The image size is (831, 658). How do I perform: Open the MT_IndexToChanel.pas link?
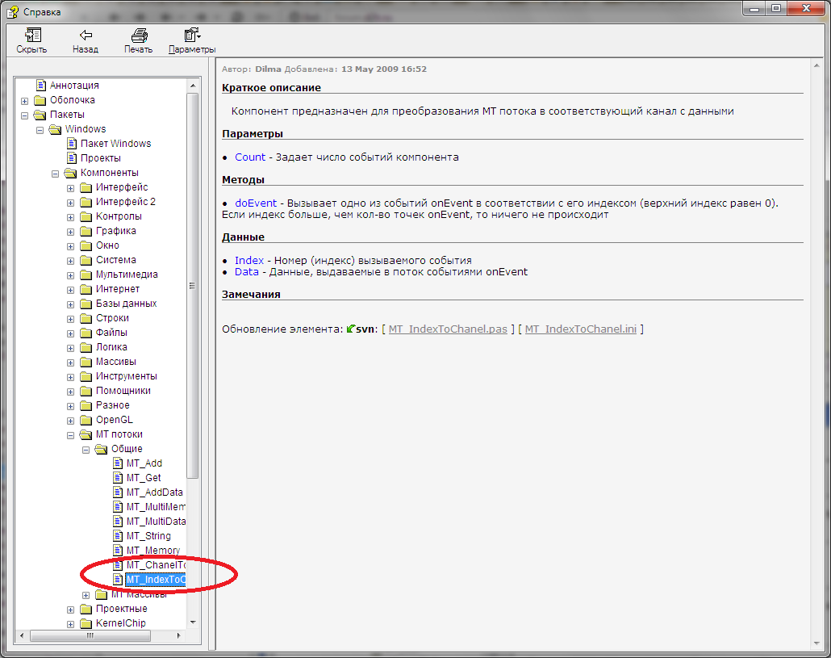coord(448,329)
